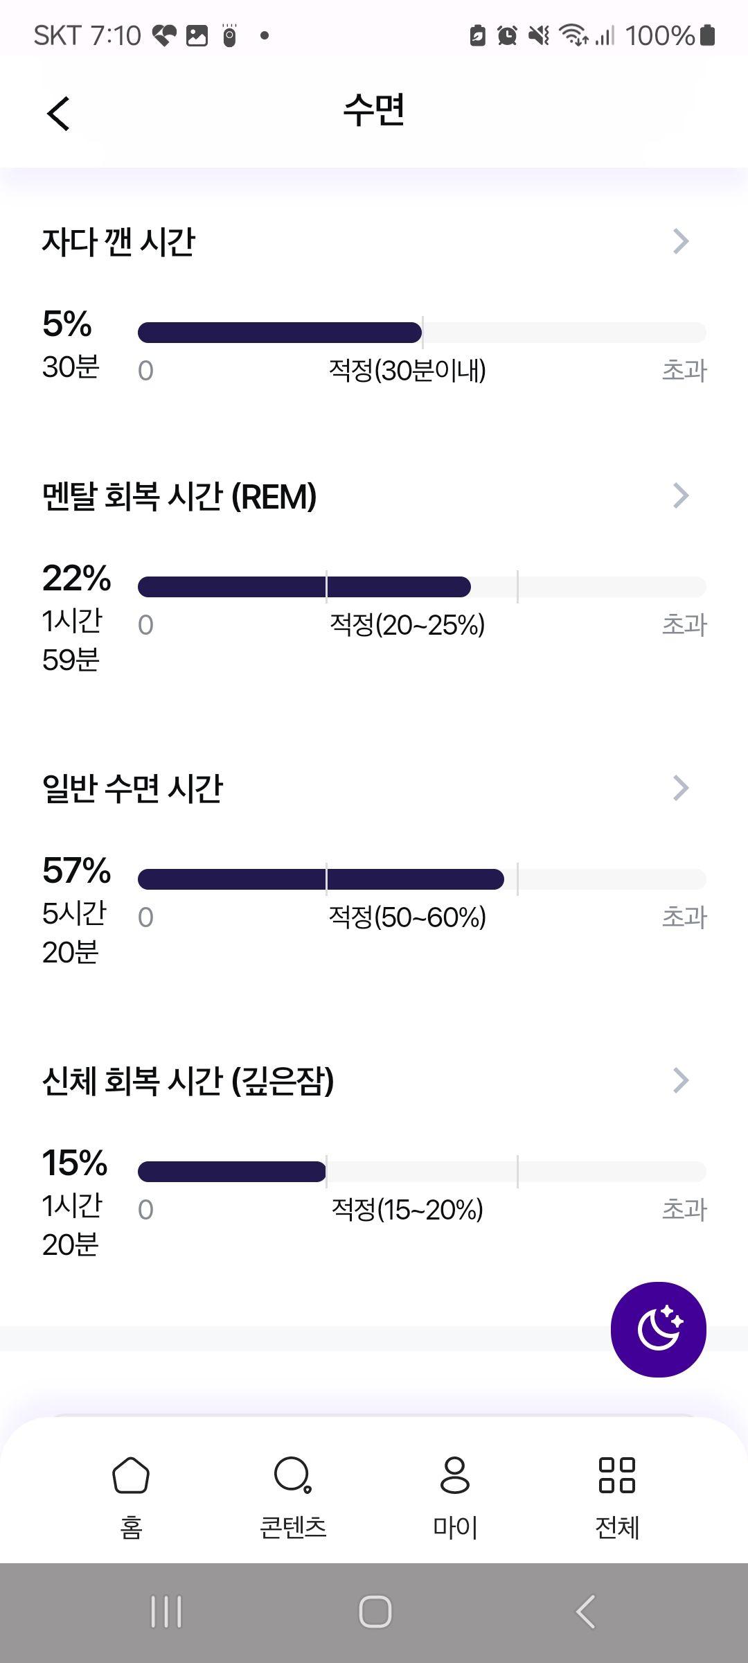The image size is (748, 1663).
Task: Tap the 57% general sleep progress bar
Action: point(422,879)
